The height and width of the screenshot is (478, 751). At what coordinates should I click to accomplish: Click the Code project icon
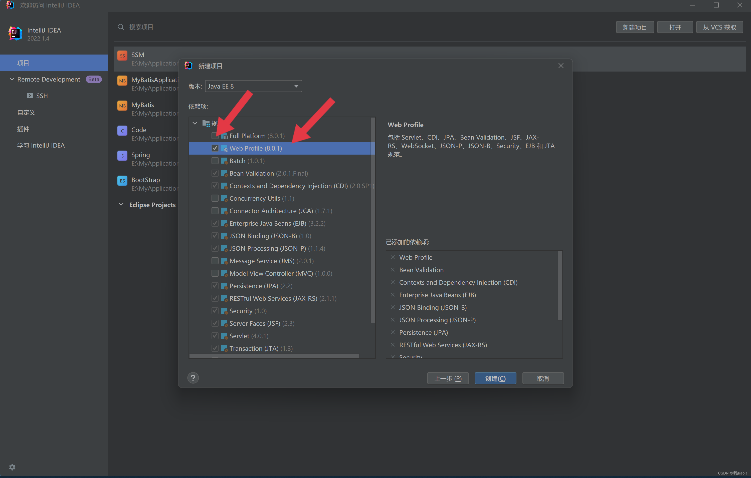122,131
